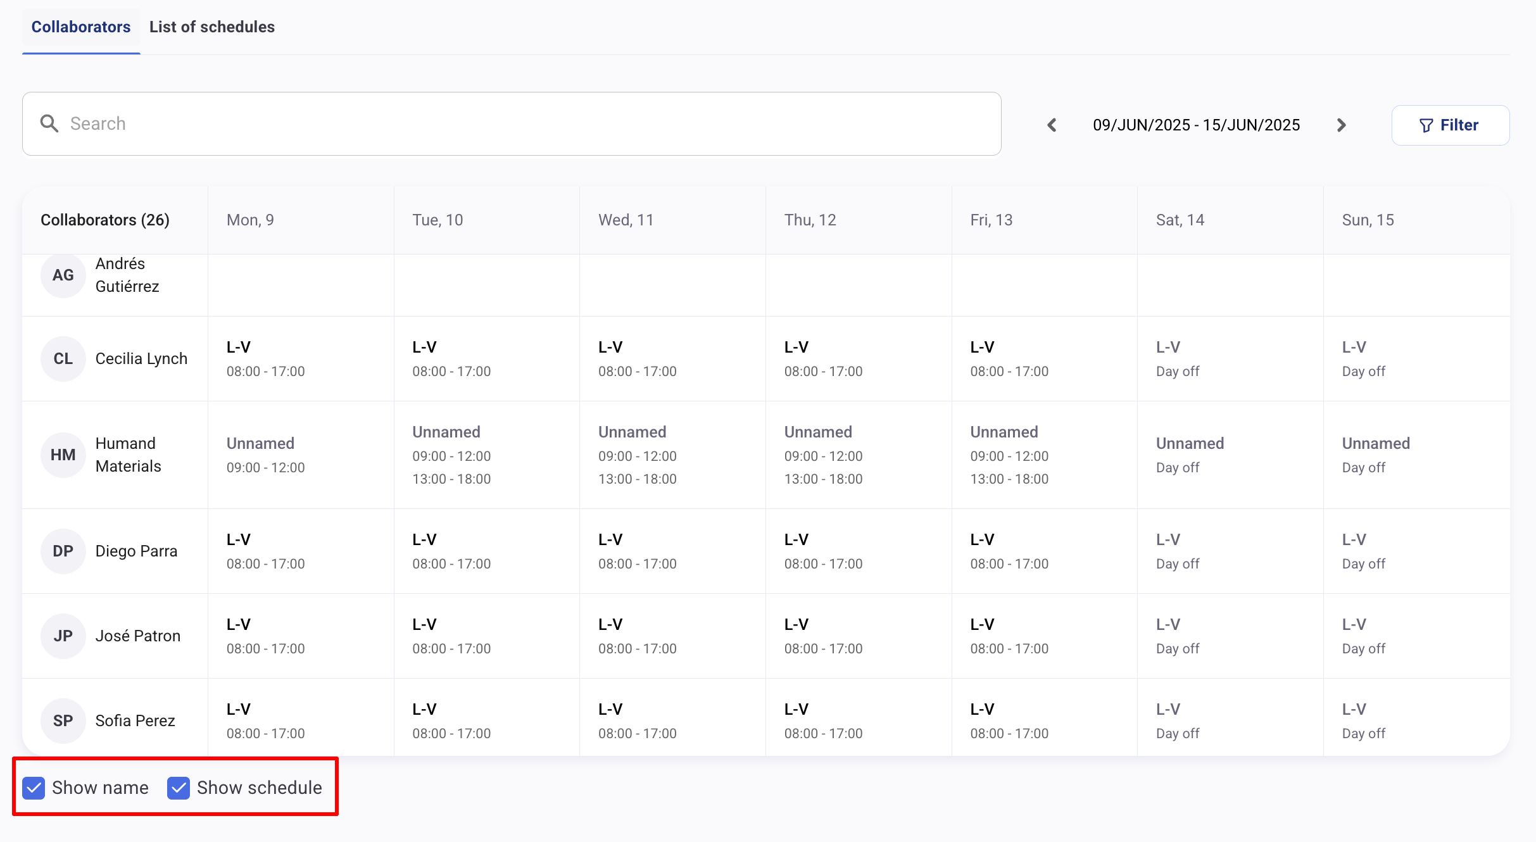Click the CL avatar for Cecilia Lynch

tap(63, 359)
